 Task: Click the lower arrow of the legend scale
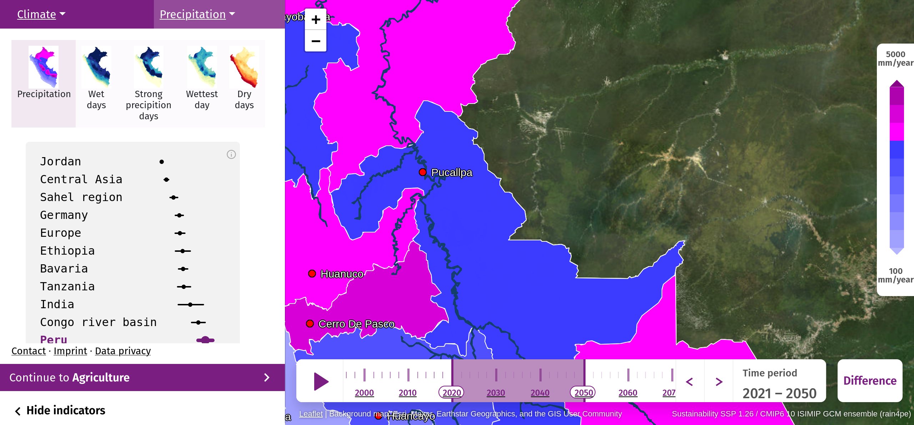click(897, 251)
